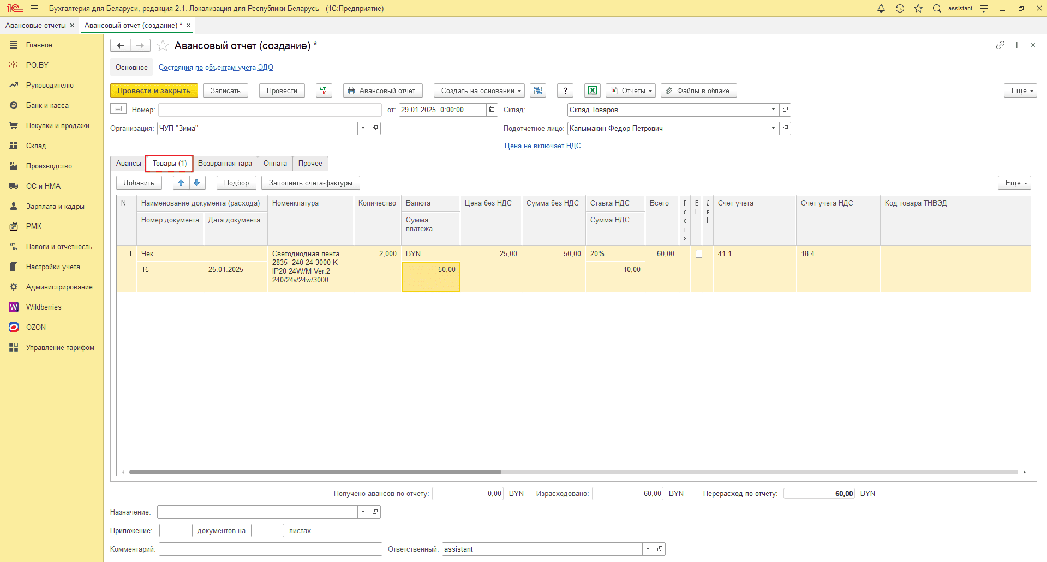
Task: Expand the Склад dropdown arrow
Action: (773, 110)
